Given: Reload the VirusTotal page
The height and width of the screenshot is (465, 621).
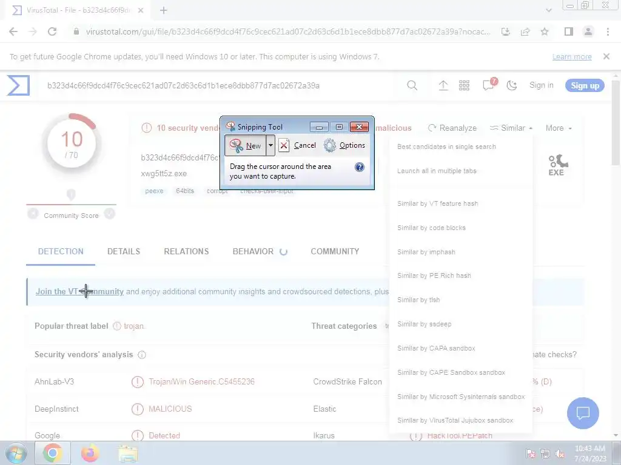Looking at the screenshot, I should [x=52, y=31].
